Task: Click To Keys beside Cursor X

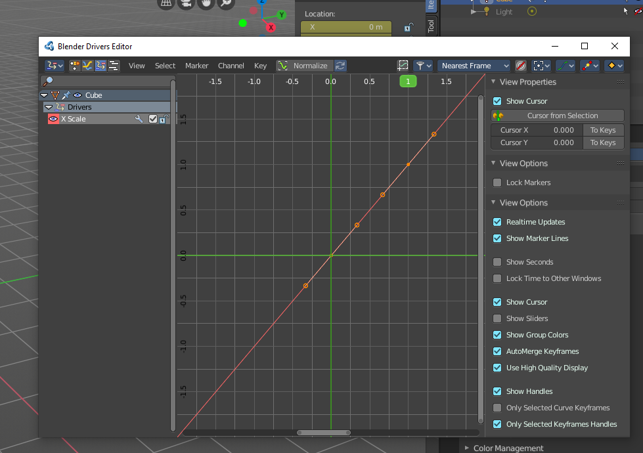Action: 603,130
